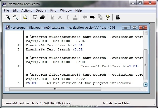The image size is (158, 108).
Task: Open the File menu
Action: (6, 11)
